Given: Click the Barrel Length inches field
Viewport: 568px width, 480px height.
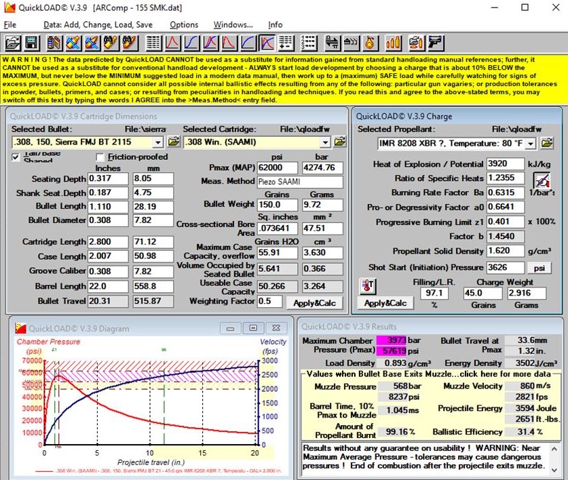Looking at the screenshot, I should pyautogui.click(x=108, y=286).
